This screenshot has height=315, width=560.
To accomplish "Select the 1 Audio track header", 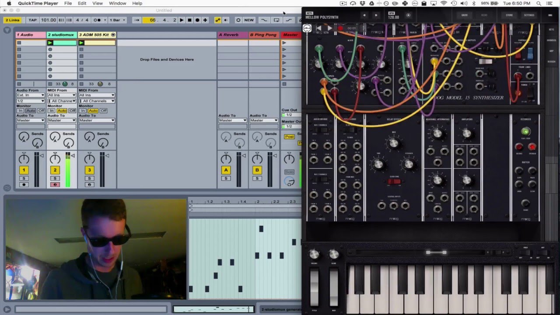I will pyautogui.click(x=31, y=35).
